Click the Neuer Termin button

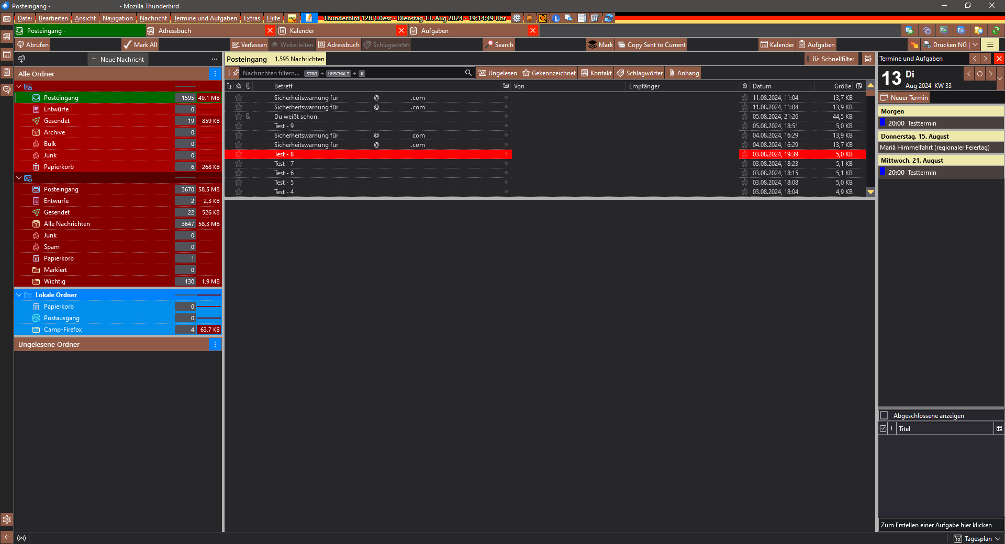904,98
